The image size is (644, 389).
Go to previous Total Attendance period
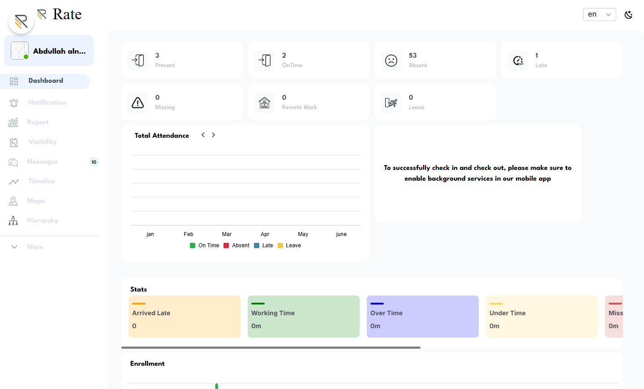(x=203, y=135)
